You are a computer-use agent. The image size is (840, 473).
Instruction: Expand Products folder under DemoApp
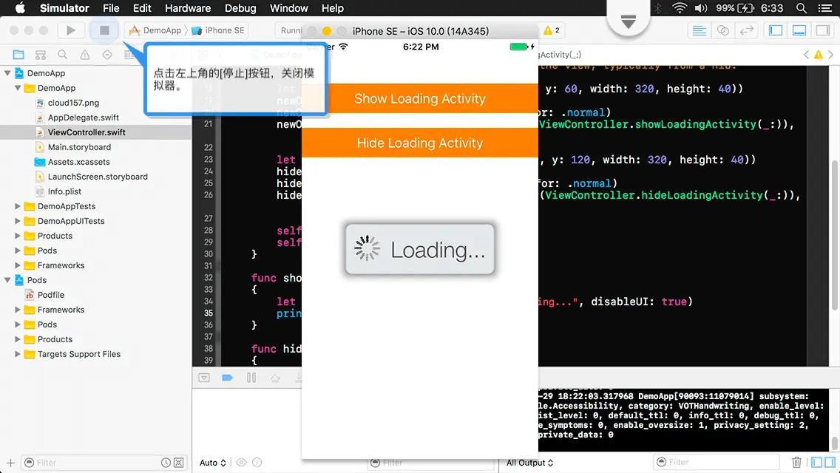pyautogui.click(x=18, y=236)
